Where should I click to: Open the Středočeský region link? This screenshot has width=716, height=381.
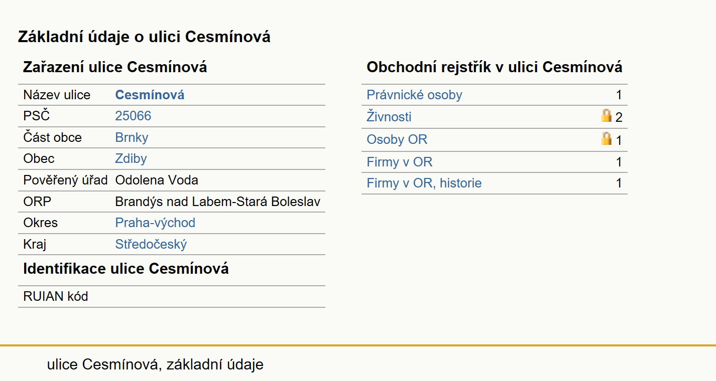[x=151, y=244]
